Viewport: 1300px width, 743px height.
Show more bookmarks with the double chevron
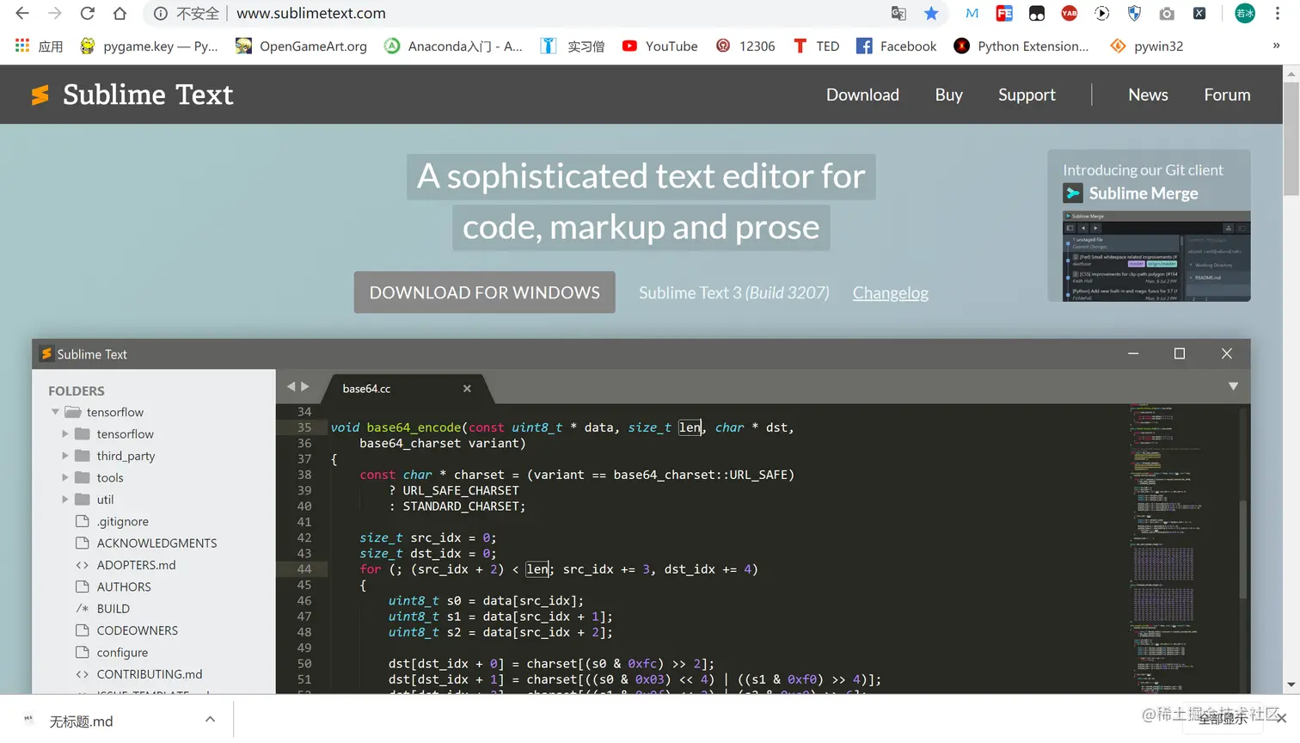(1276, 46)
